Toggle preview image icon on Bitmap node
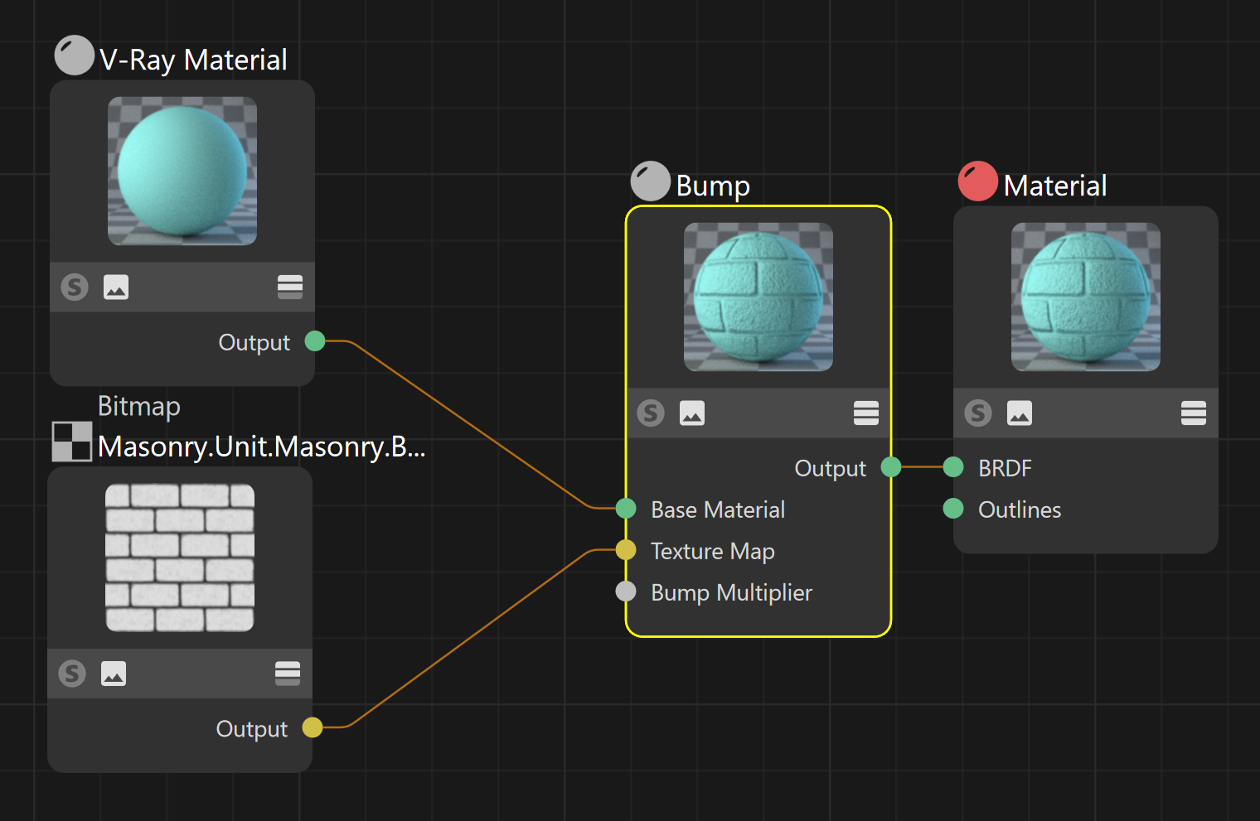The height and width of the screenshot is (821, 1260). (114, 674)
